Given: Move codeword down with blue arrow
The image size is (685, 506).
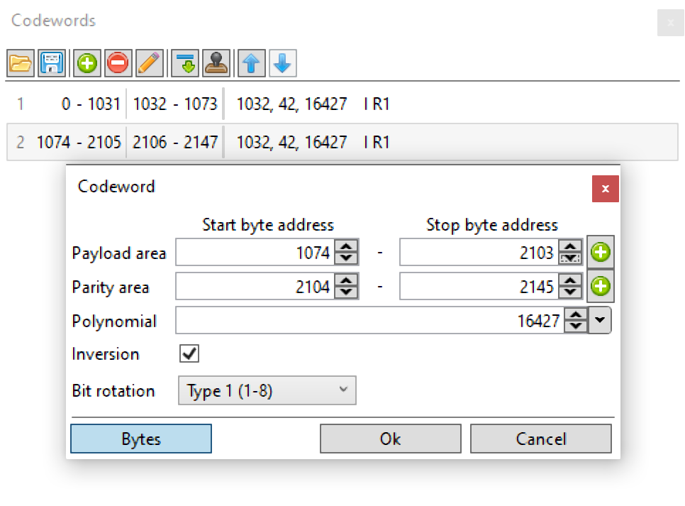Looking at the screenshot, I should pos(283,63).
